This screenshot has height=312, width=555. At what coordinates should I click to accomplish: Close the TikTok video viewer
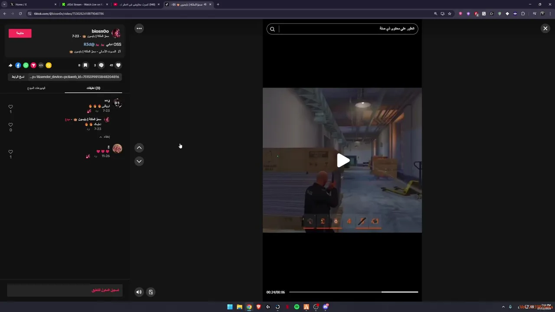click(x=545, y=29)
